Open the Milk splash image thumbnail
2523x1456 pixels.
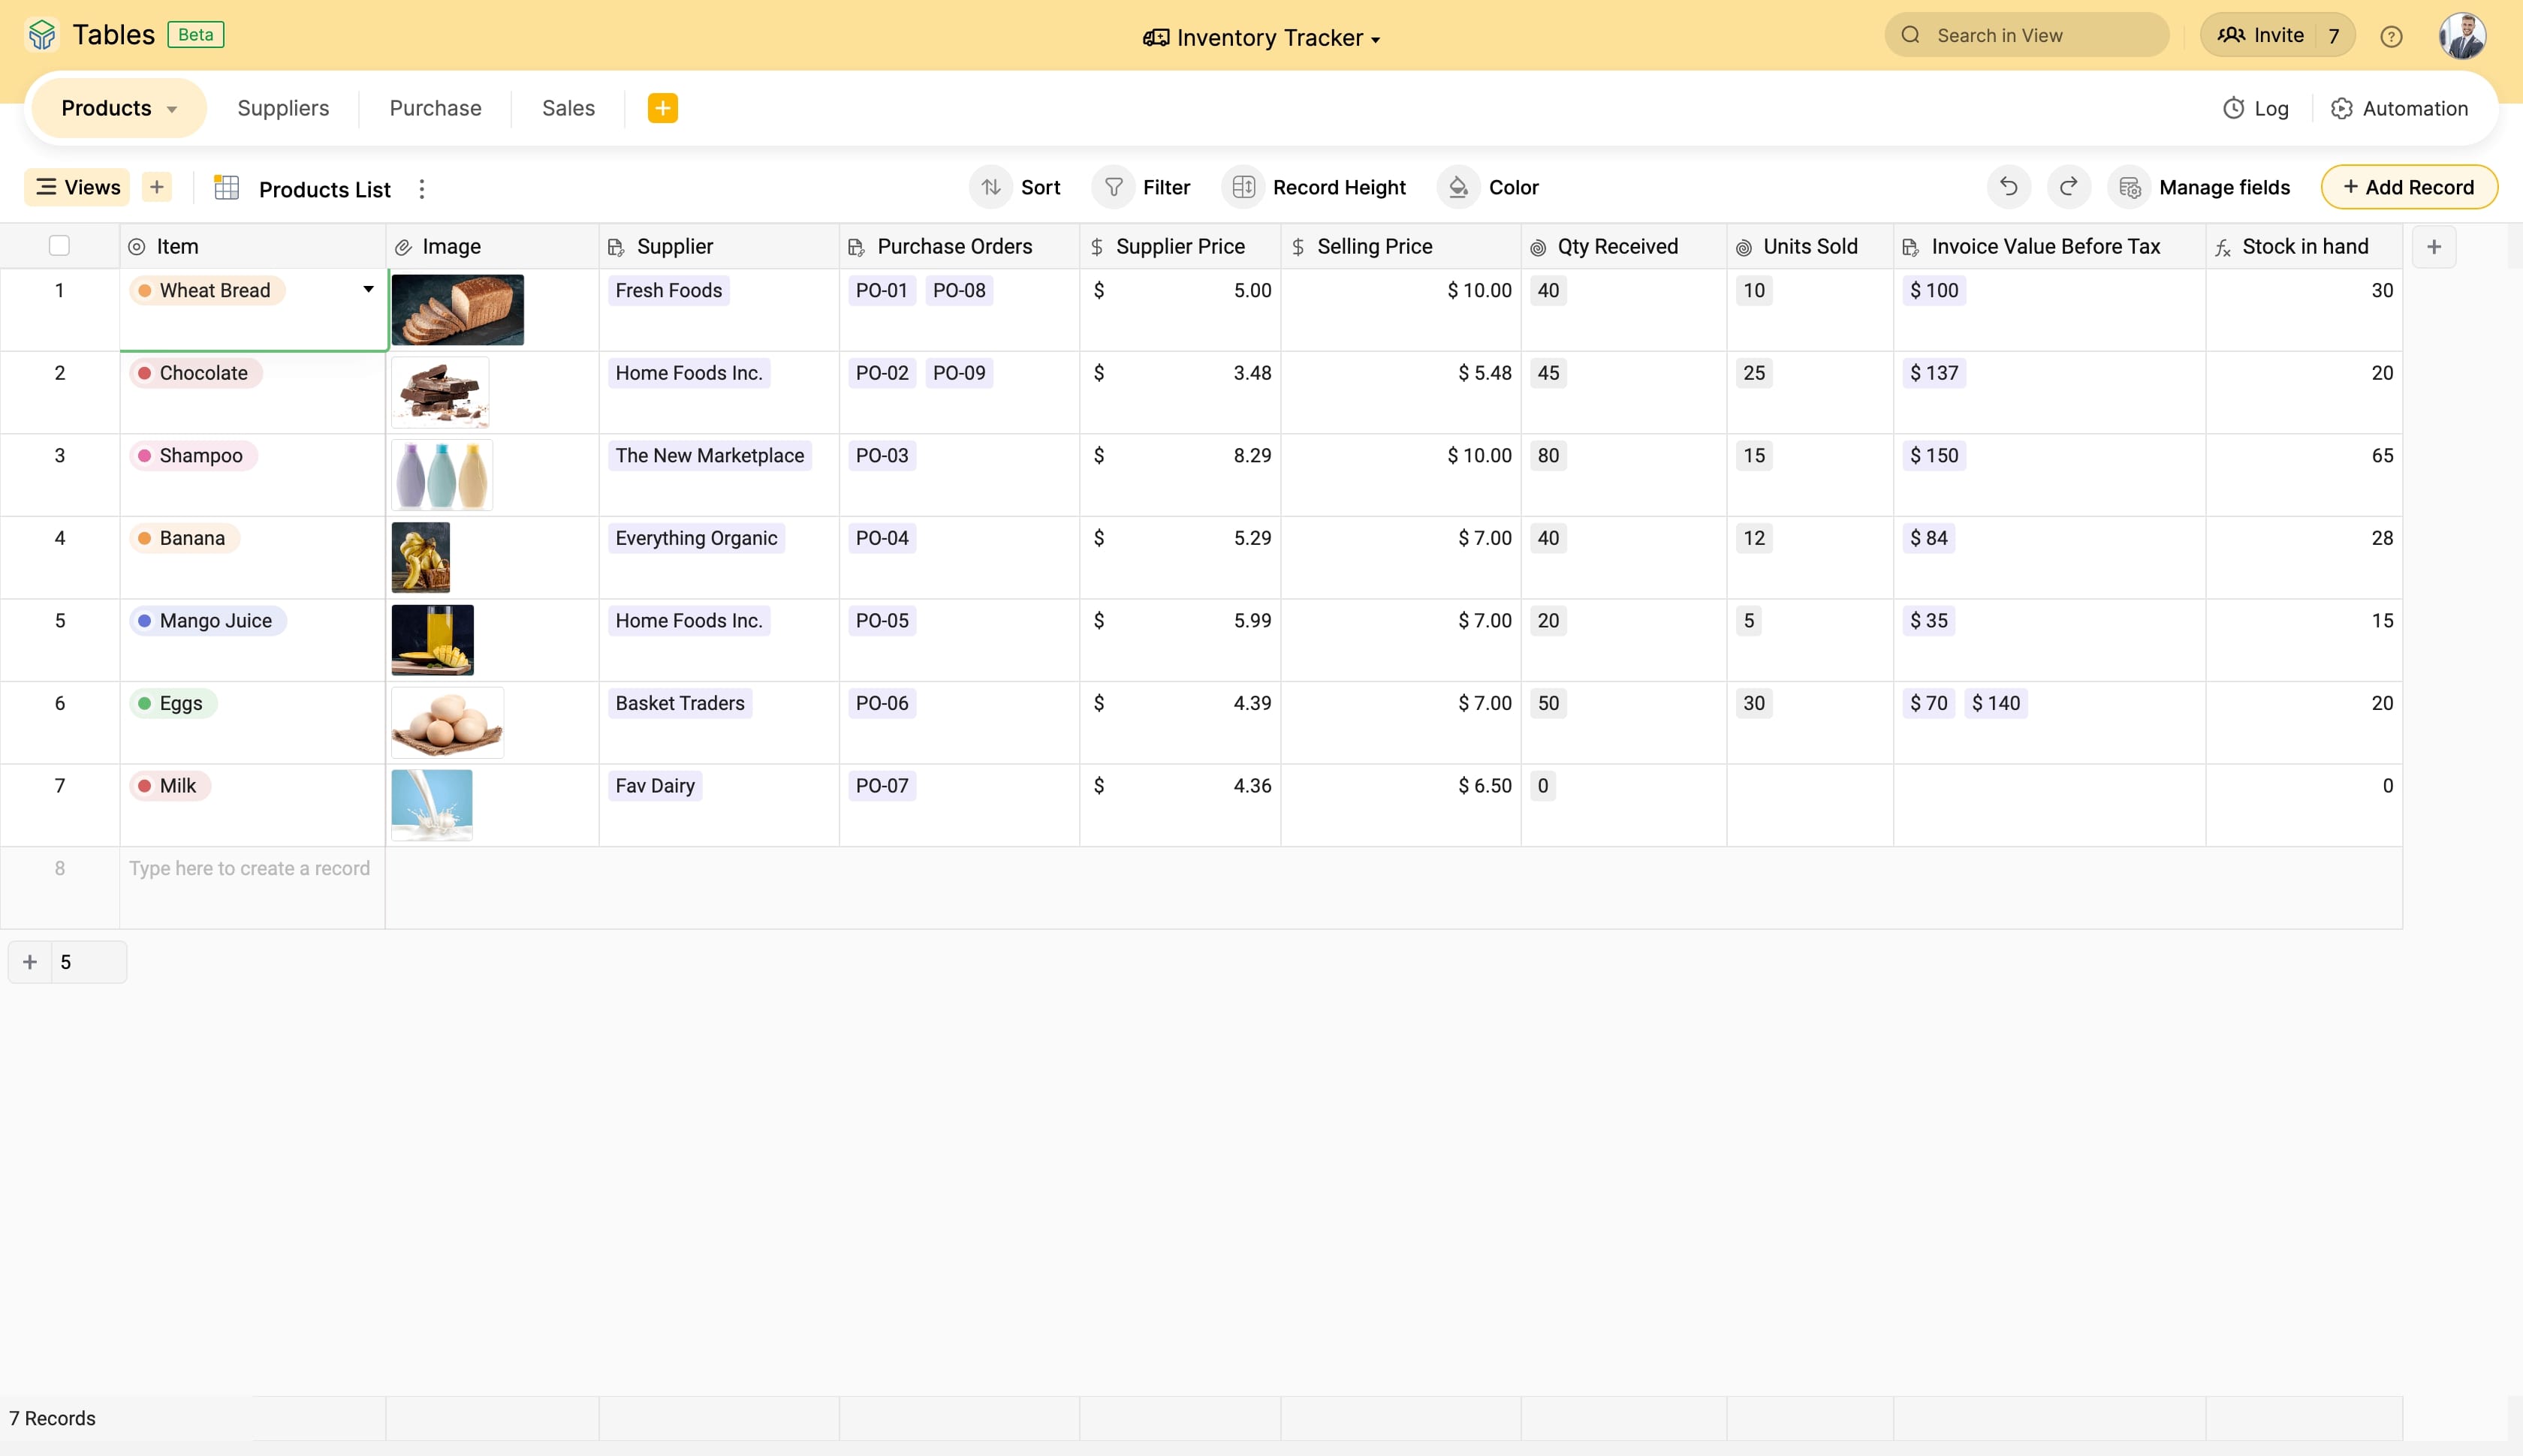pyautogui.click(x=433, y=805)
